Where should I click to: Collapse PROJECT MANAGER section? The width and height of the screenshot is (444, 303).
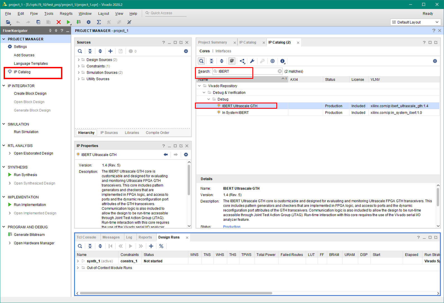coord(4,39)
